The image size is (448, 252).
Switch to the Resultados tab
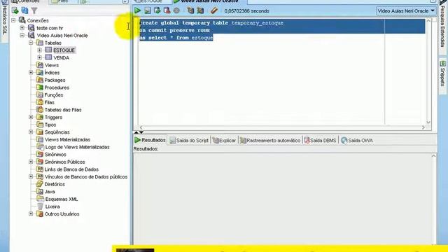[x=150, y=140]
